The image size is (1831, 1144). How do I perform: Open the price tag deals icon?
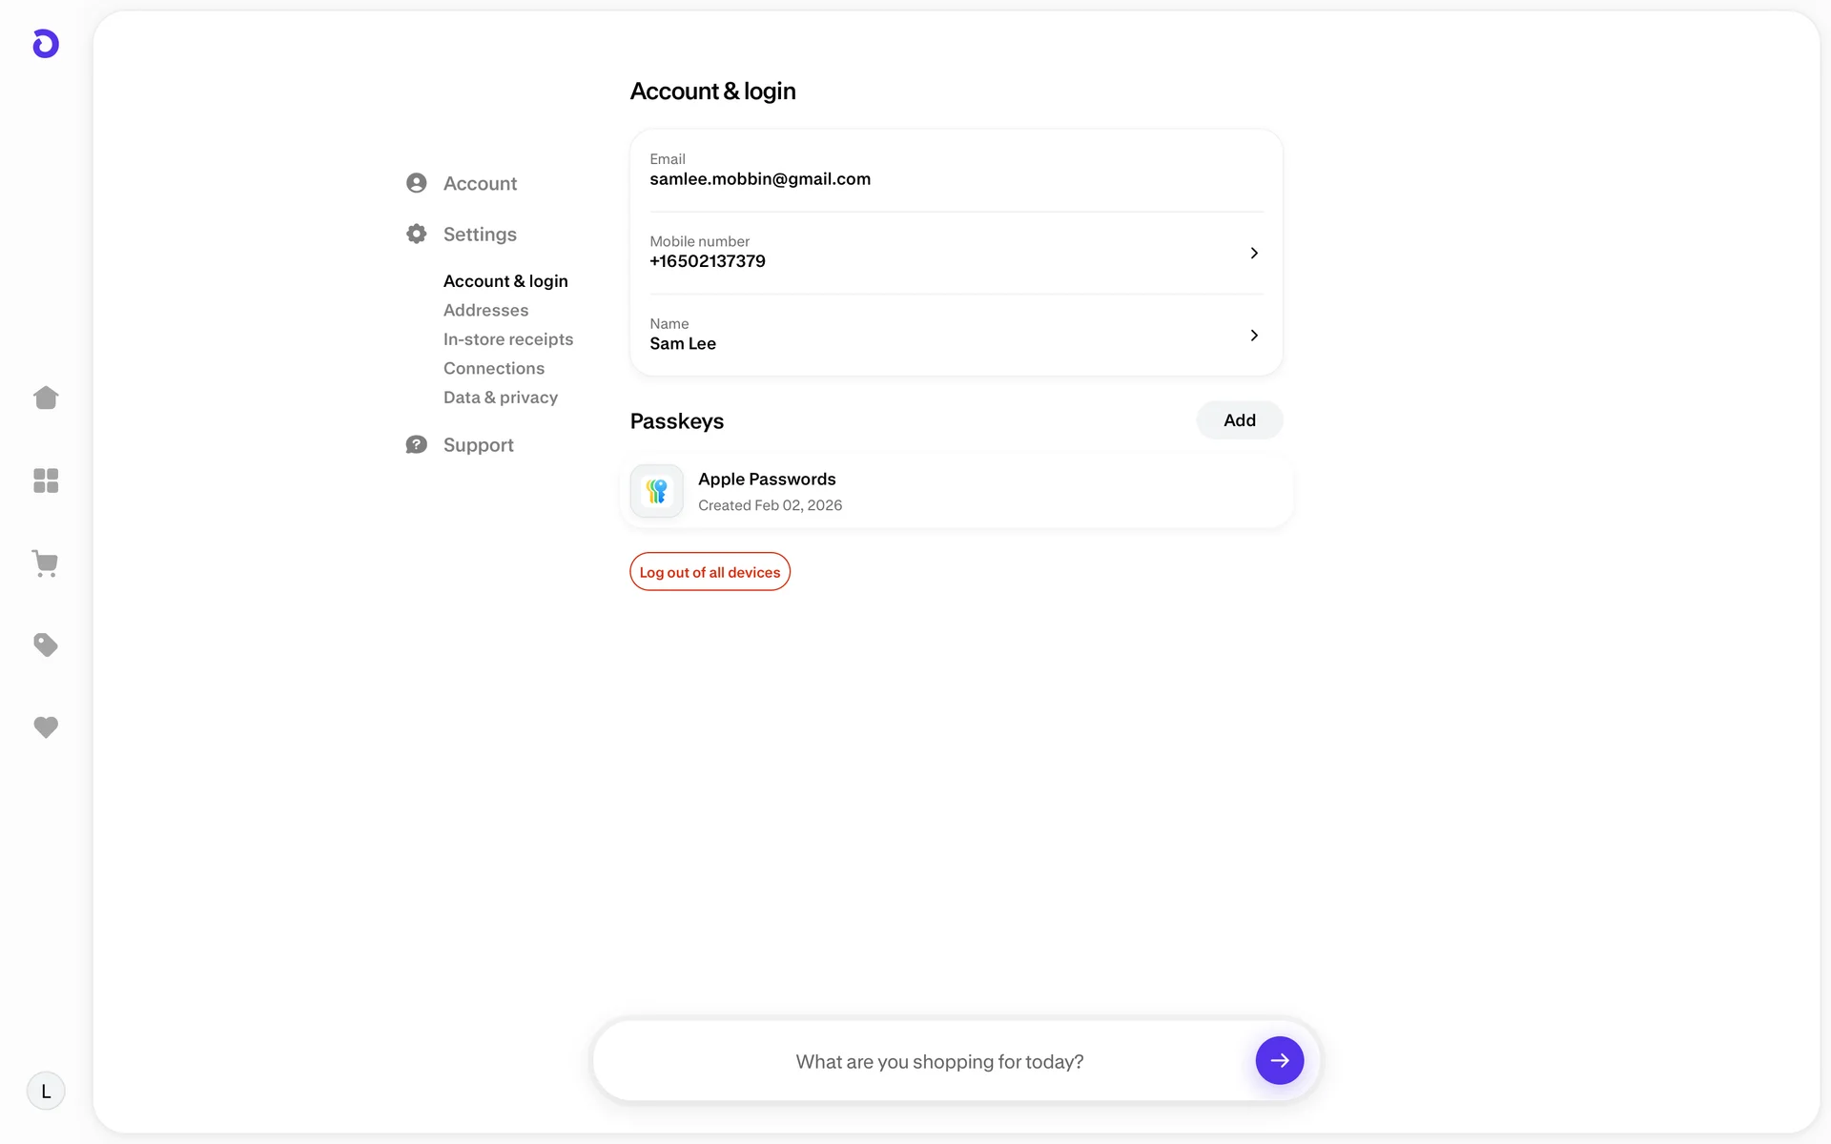click(46, 645)
